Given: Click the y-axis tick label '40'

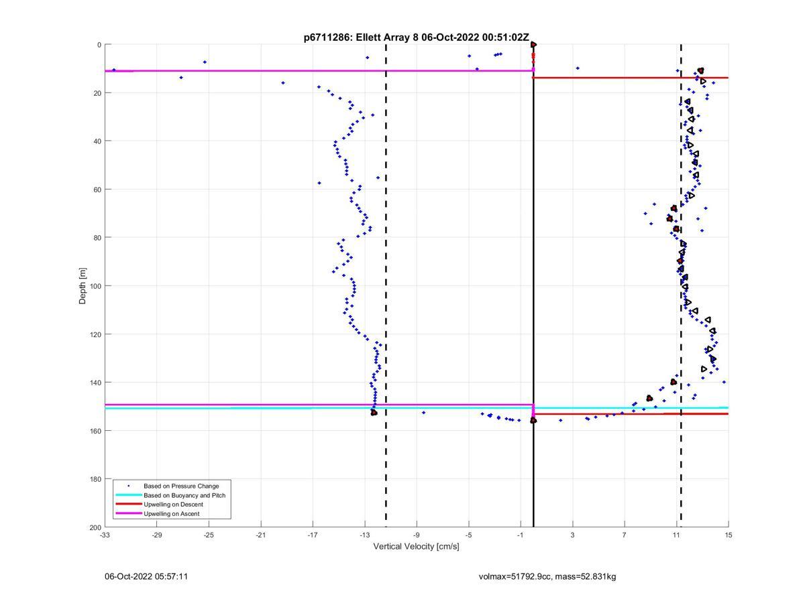Looking at the screenshot, I should point(97,141).
